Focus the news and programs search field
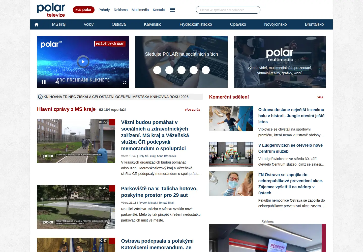Viewport: 363px width, 252px height. [228, 10]
